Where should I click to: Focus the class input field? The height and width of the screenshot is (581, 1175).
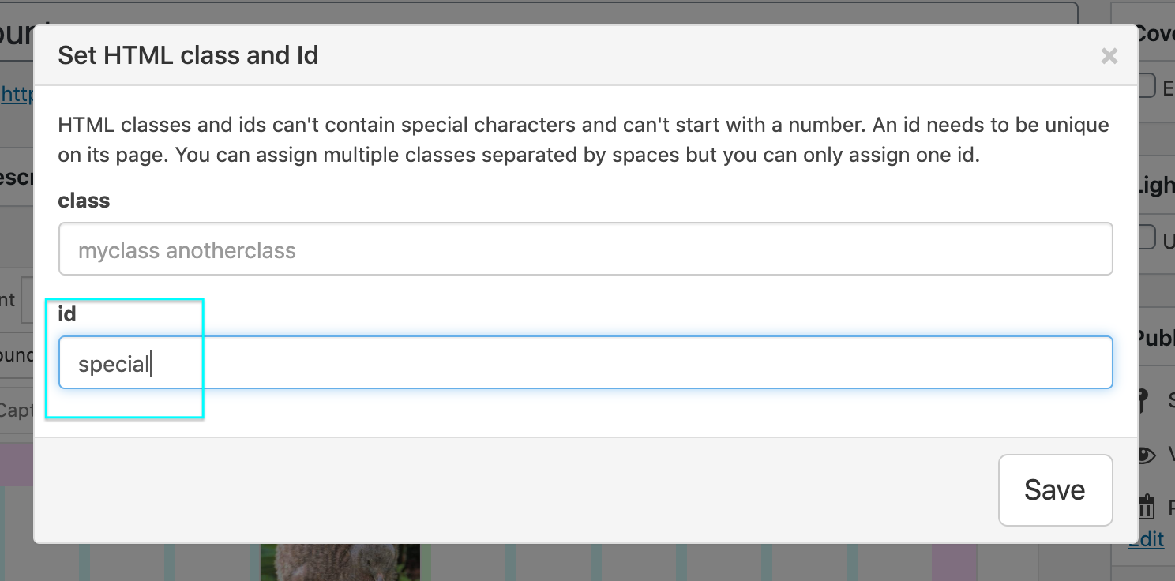click(585, 249)
